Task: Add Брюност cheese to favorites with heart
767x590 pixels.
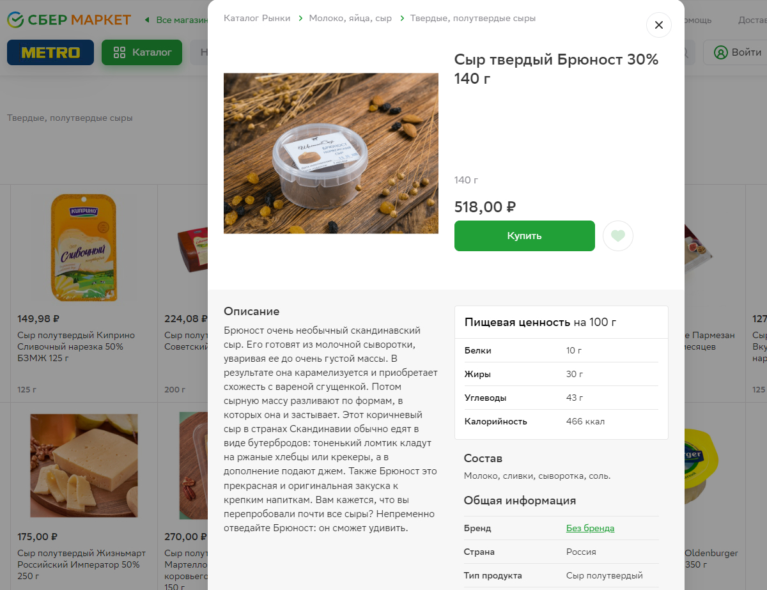Action: pyautogui.click(x=617, y=236)
